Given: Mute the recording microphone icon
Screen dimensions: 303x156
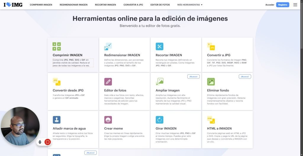Looking at the screenshot, I should click(40, 142).
